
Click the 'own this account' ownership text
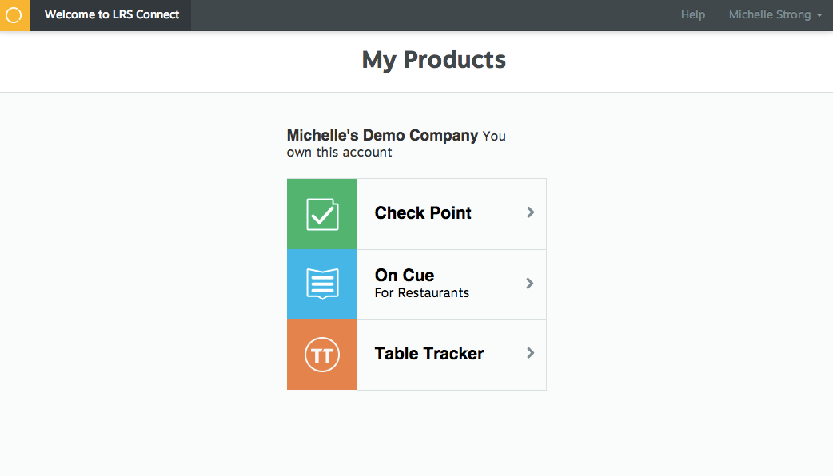click(x=340, y=153)
